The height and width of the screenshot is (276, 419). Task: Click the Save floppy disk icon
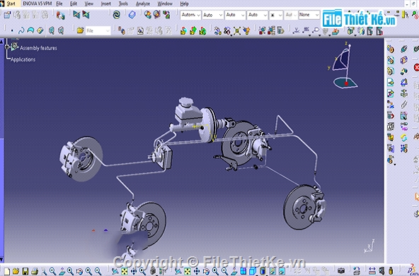pos(25,271)
